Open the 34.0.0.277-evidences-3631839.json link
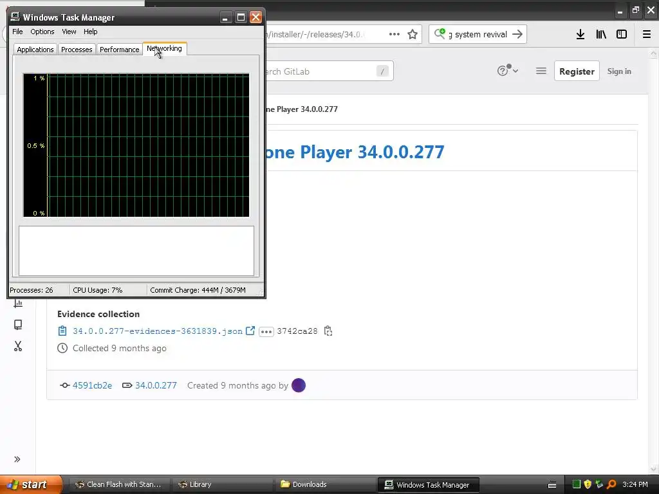 click(x=158, y=331)
